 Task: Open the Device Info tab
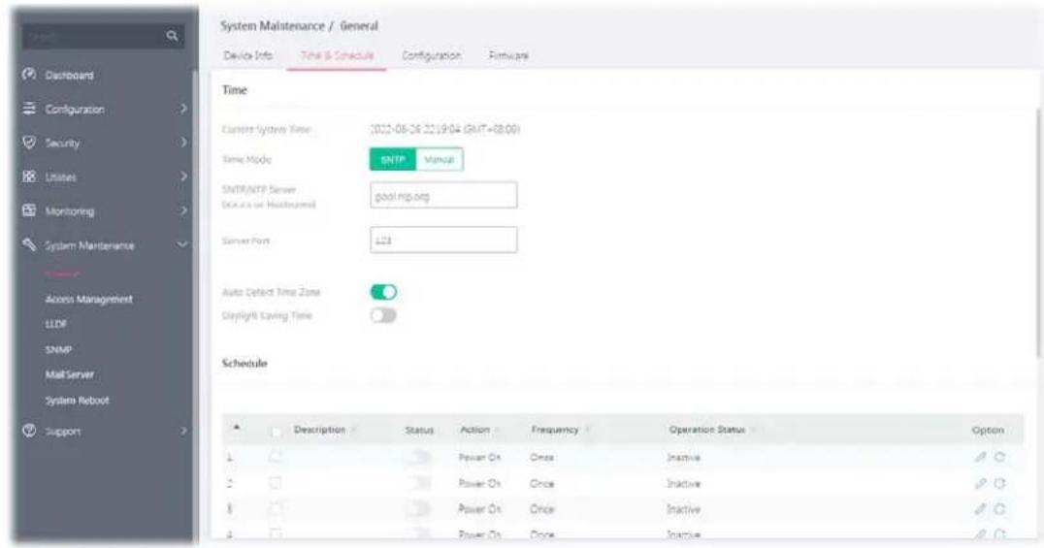247,55
